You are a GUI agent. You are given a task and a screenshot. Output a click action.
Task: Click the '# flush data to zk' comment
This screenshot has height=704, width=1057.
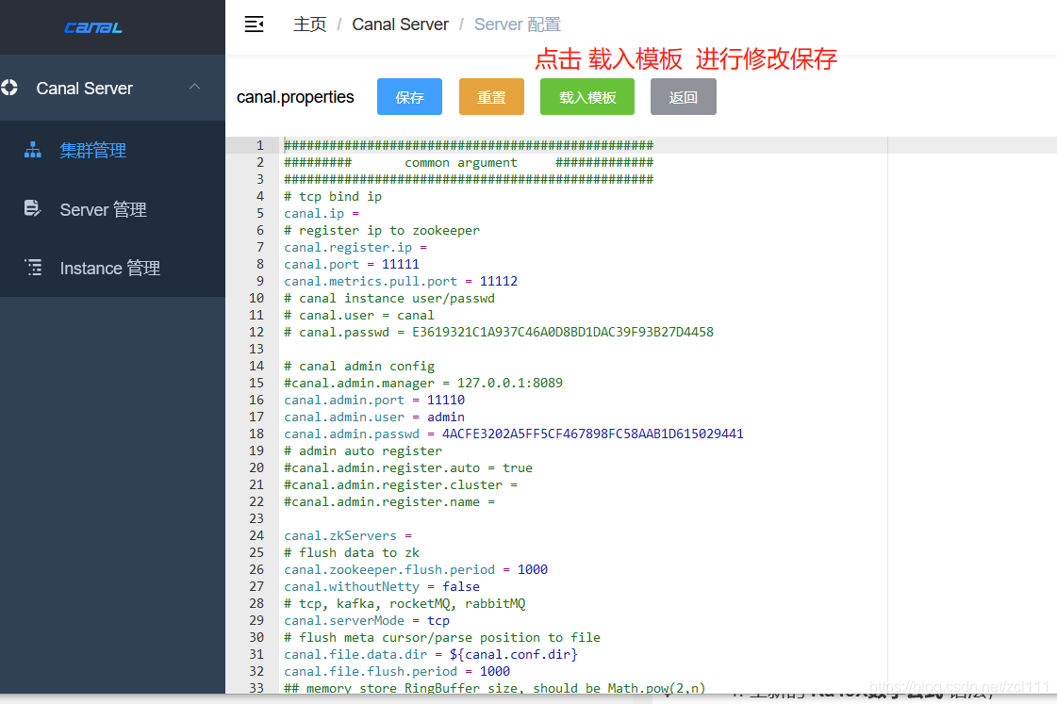[351, 552]
